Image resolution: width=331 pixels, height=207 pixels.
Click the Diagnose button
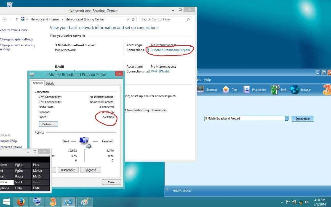click(x=90, y=170)
